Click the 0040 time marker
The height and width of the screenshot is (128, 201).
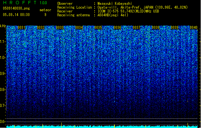194,28
